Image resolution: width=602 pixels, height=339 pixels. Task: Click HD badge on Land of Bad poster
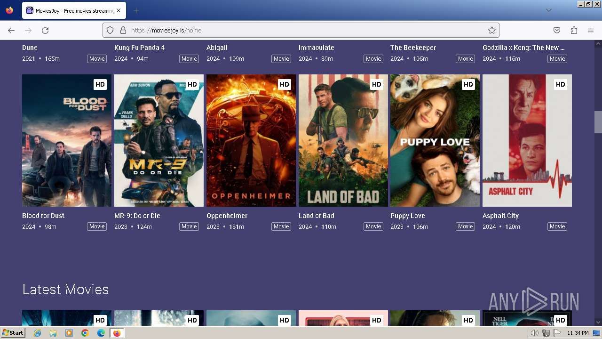pyautogui.click(x=376, y=84)
